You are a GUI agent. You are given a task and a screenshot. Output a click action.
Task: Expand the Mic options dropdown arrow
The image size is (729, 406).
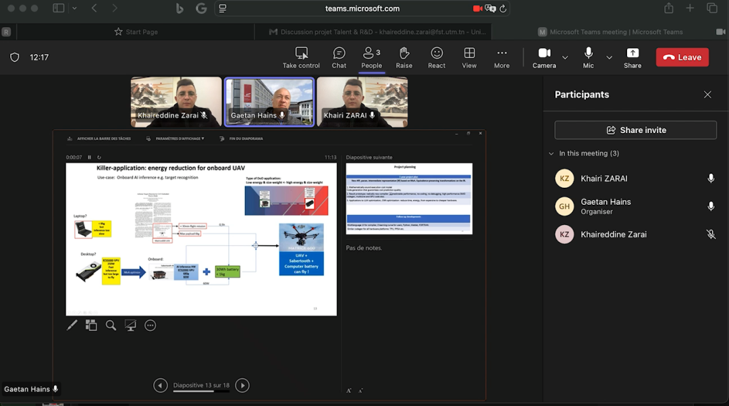pos(610,57)
